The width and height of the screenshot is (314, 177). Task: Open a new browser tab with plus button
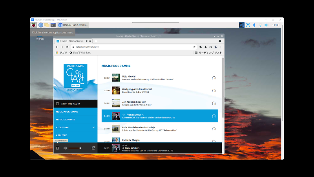[96, 41]
